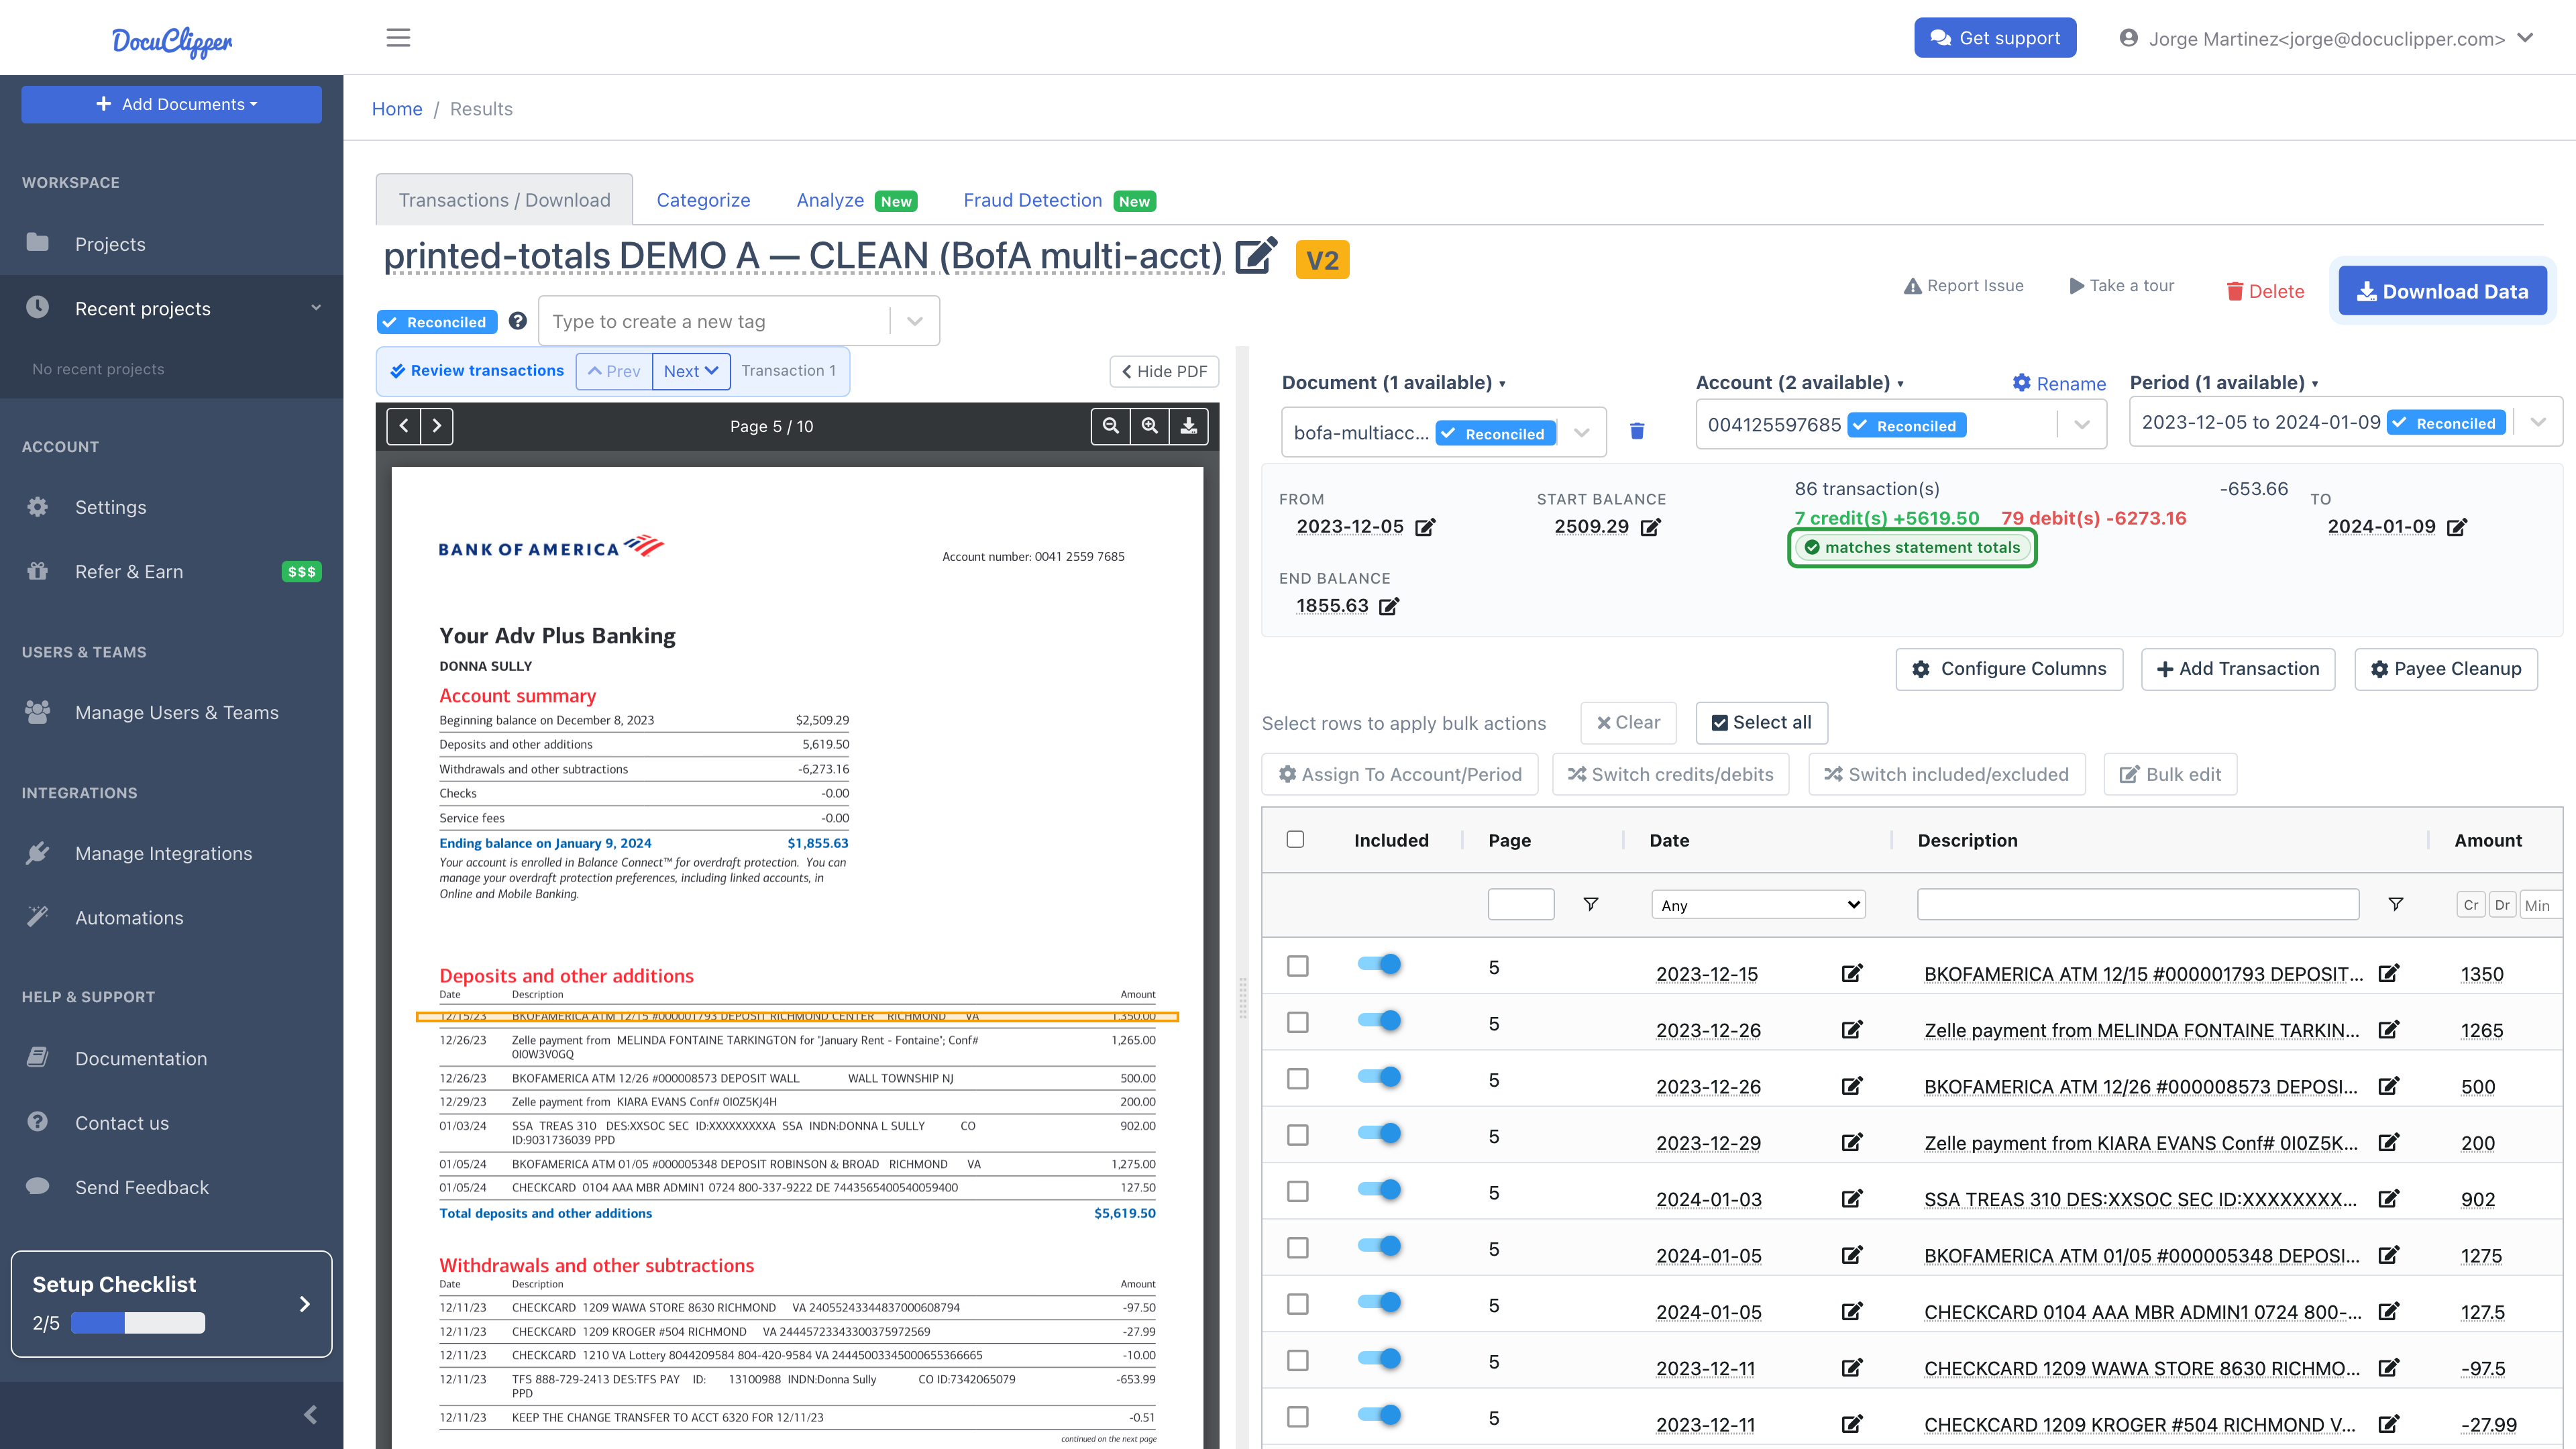Go to previous PDF page arrow

(404, 426)
